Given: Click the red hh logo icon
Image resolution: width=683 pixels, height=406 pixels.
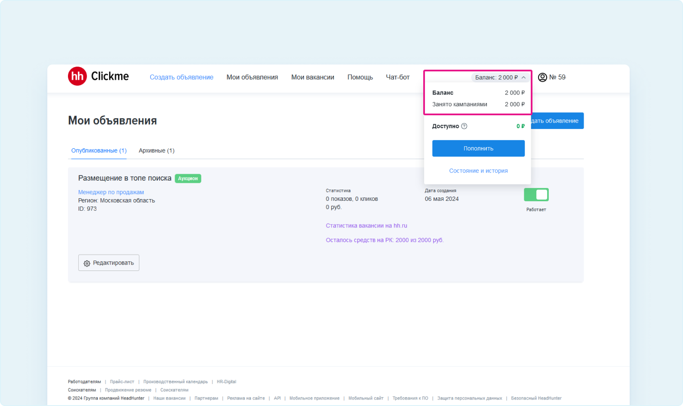Looking at the screenshot, I should 77,76.
